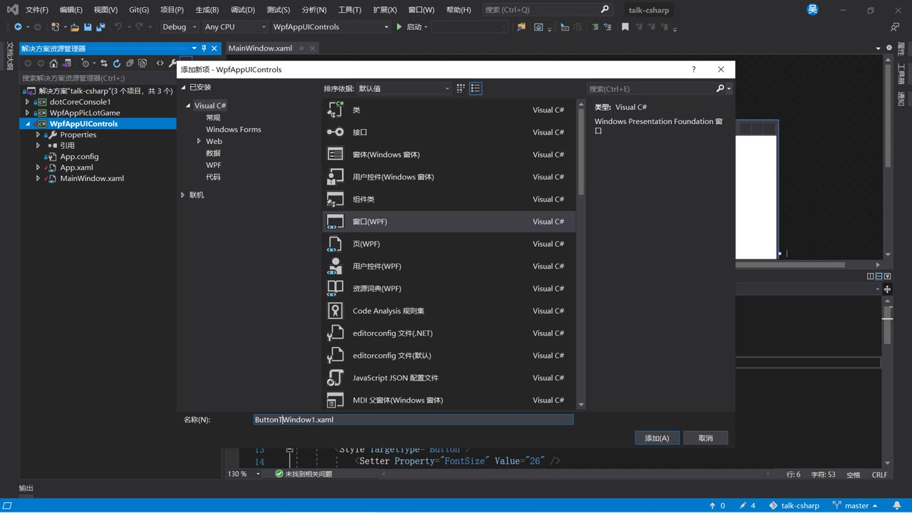Open the 输出 output panel tab
The width and height of the screenshot is (912, 513).
click(26, 488)
